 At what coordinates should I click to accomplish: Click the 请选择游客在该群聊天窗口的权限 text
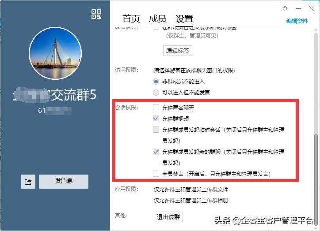pyautogui.click(x=194, y=71)
